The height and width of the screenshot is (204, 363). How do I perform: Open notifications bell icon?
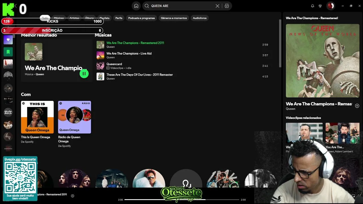[313, 6]
